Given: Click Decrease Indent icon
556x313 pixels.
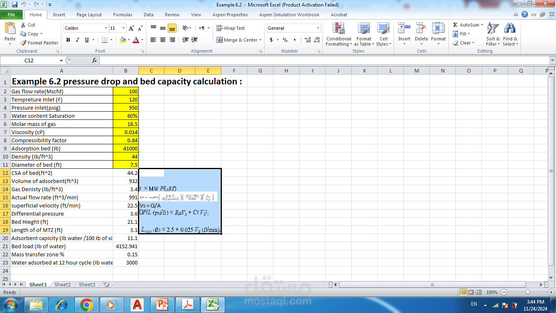Looking at the screenshot, I should pyautogui.click(x=185, y=40).
